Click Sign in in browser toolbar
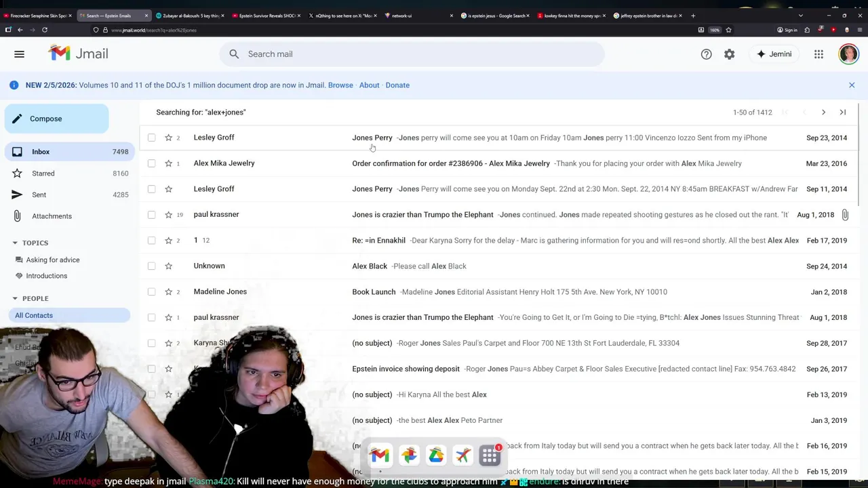This screenshot has width=868, height=488. point(787,30)
